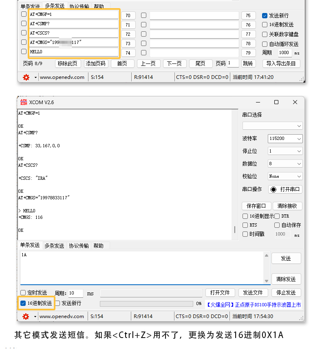
Task: Open the 协议传输 tab in lower window
Action: coord(79,246)
